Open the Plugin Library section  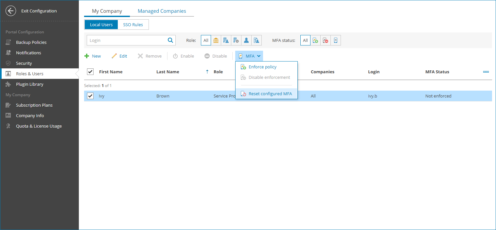tap(29, 84)
